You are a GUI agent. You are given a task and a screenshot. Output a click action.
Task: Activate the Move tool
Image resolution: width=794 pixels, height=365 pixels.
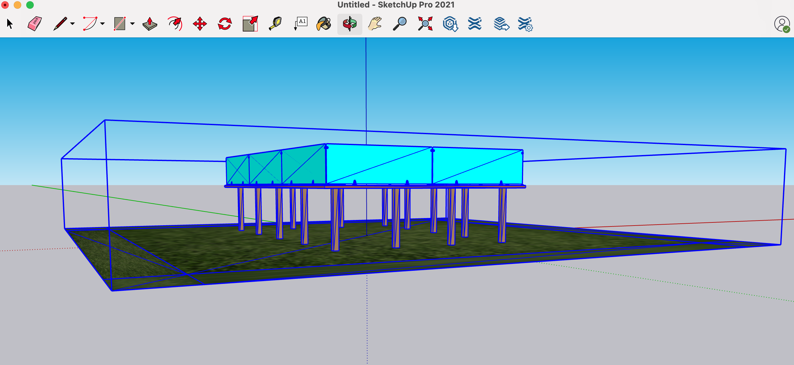tap(200, 24)
